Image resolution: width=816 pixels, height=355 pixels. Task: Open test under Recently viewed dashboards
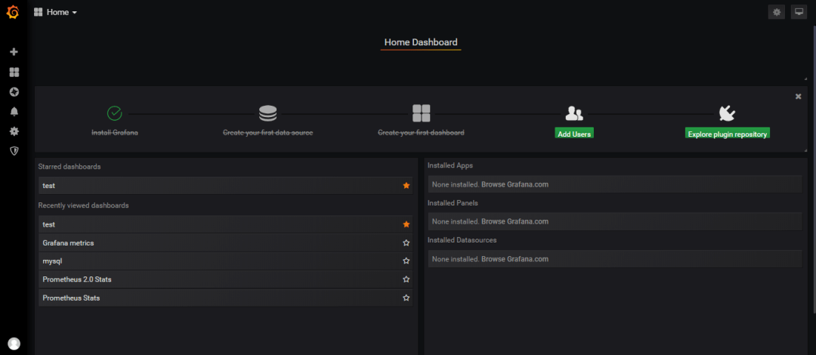(x=225, y=224)
